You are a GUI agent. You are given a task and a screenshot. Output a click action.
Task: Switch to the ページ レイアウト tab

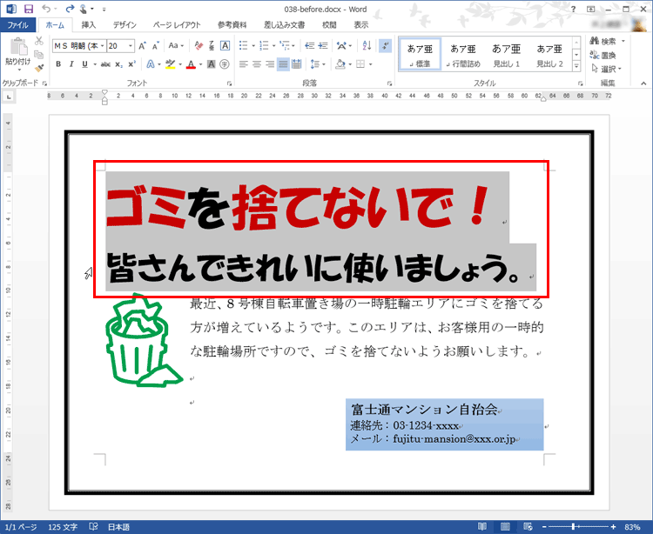click(177, 25)
